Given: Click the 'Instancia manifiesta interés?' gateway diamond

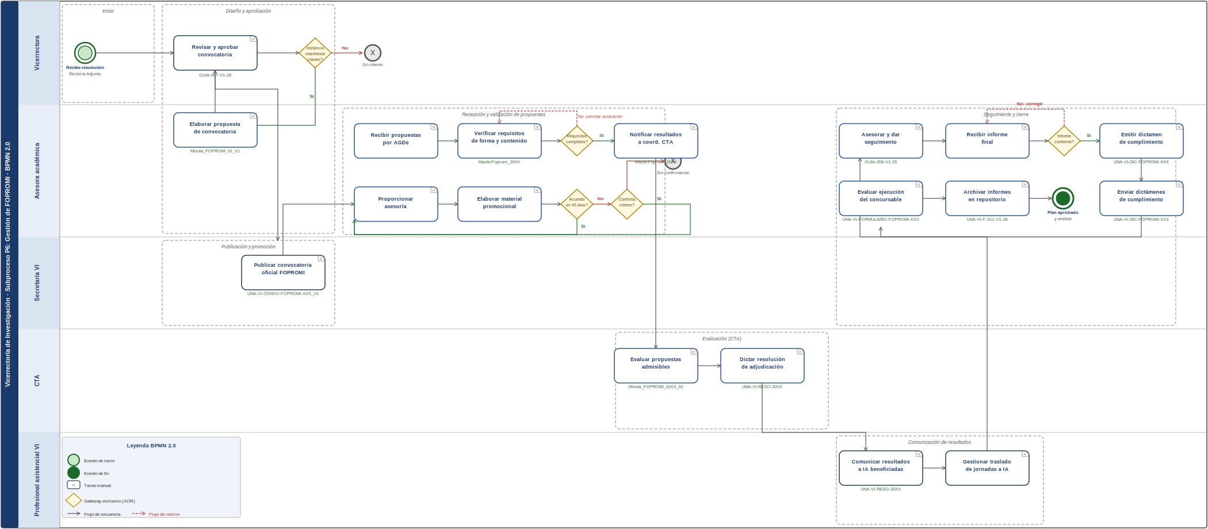Looking at the screenshot, I should tap(315, 53).
